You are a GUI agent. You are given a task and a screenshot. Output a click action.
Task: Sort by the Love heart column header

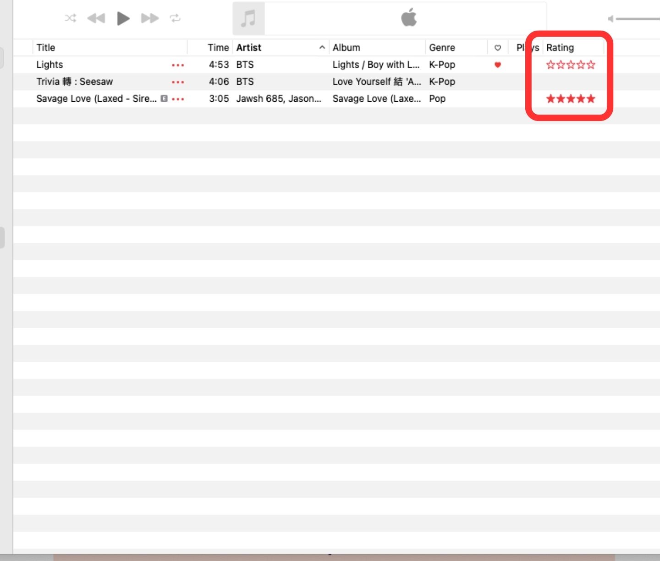coord(498,48)
